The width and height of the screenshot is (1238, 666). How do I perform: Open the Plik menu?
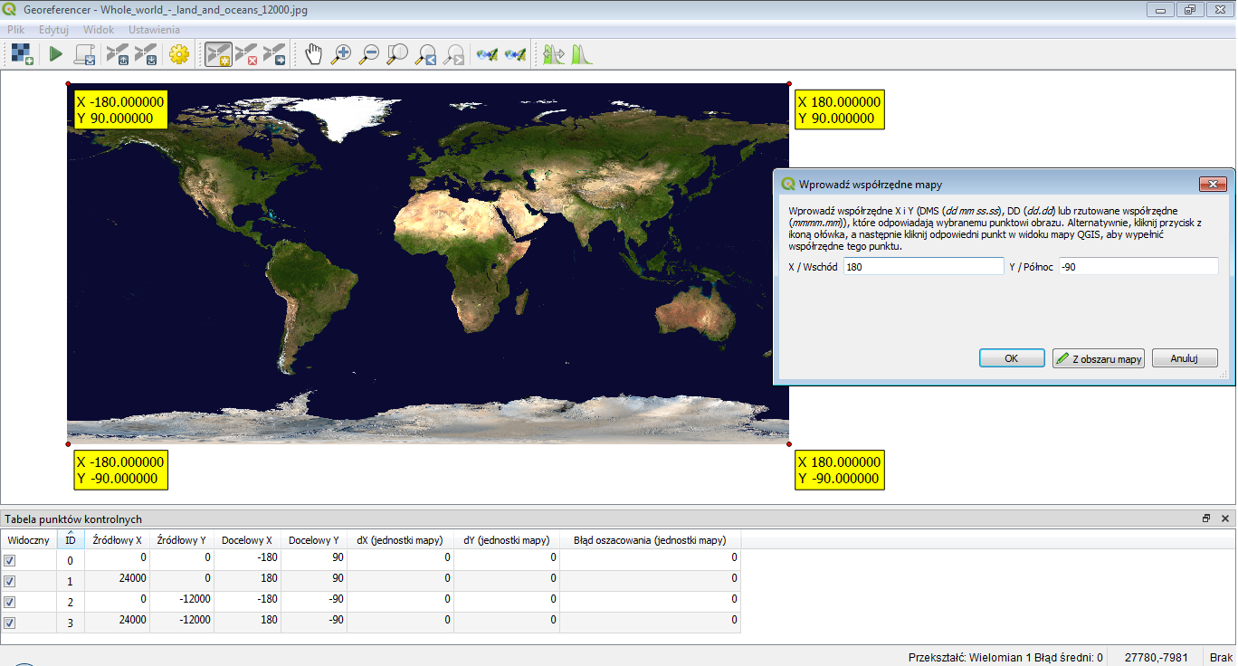tap(16, 29)
